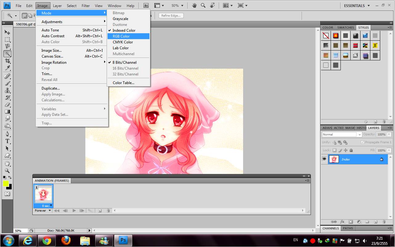Select the Dodge tool
The height and width of the screenshot is (247, 395).
[7, 126]
